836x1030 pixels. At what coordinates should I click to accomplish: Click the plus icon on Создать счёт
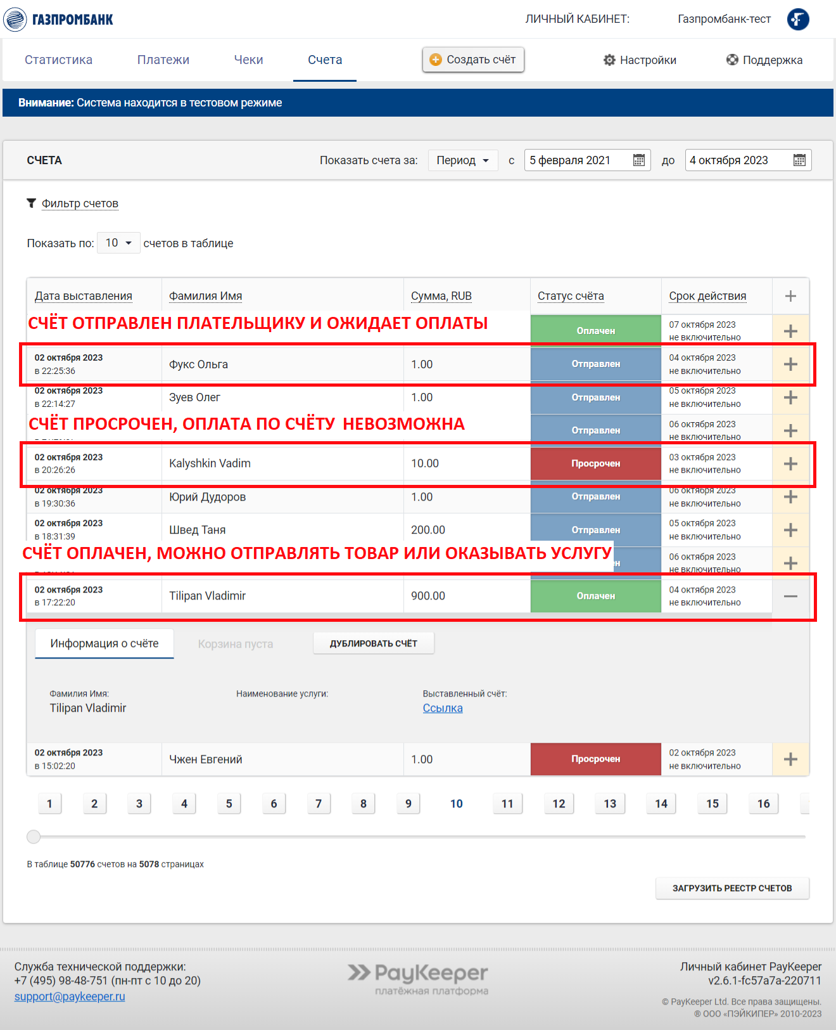point(436,60)
